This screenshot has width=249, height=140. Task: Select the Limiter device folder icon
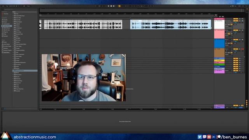point(15,58)
